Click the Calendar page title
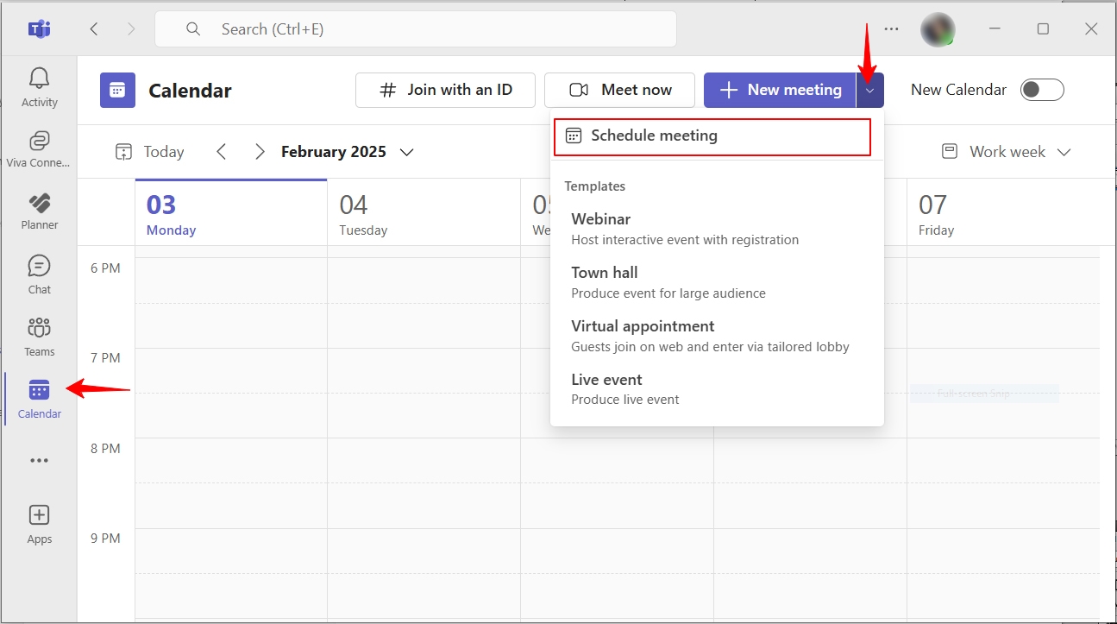This screenshot has height=624, width=1117. click(190, 91)
